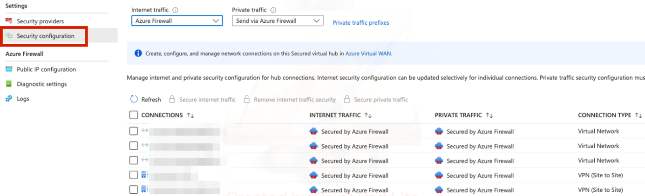Screen dimensions: 645x196
Task: Select Diagnostic settings menu item
Action: [x=41, y=84]
